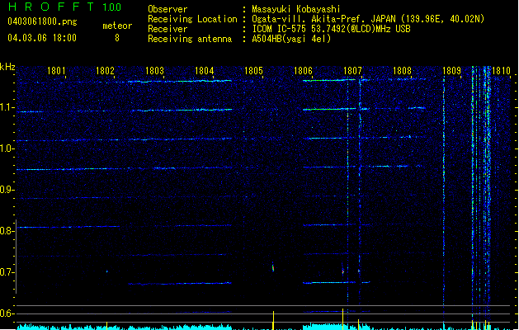Click the Receiving Location label
Viewport: 519px width, 330px height.
pos(192,19)
